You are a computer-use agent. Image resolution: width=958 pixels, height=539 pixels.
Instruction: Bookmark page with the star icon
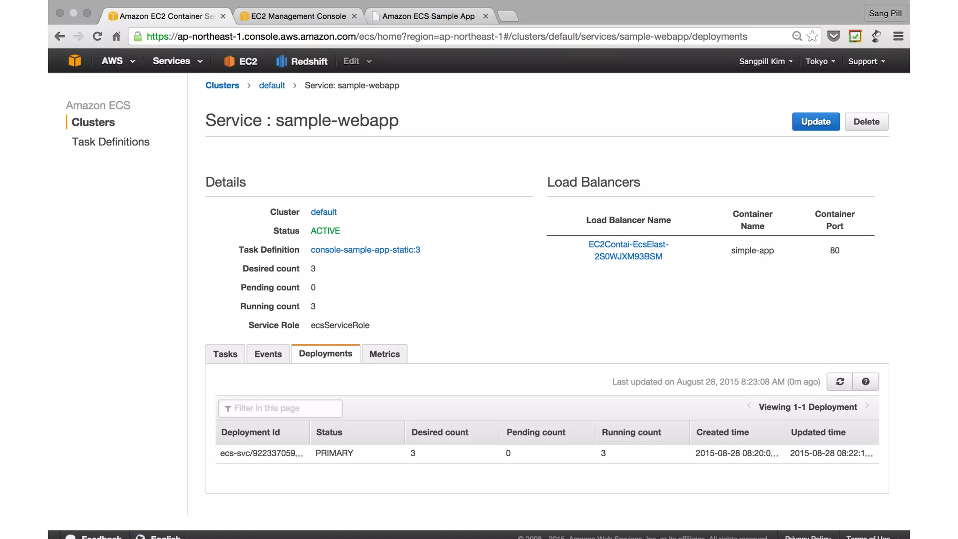(x=813, y=36)
